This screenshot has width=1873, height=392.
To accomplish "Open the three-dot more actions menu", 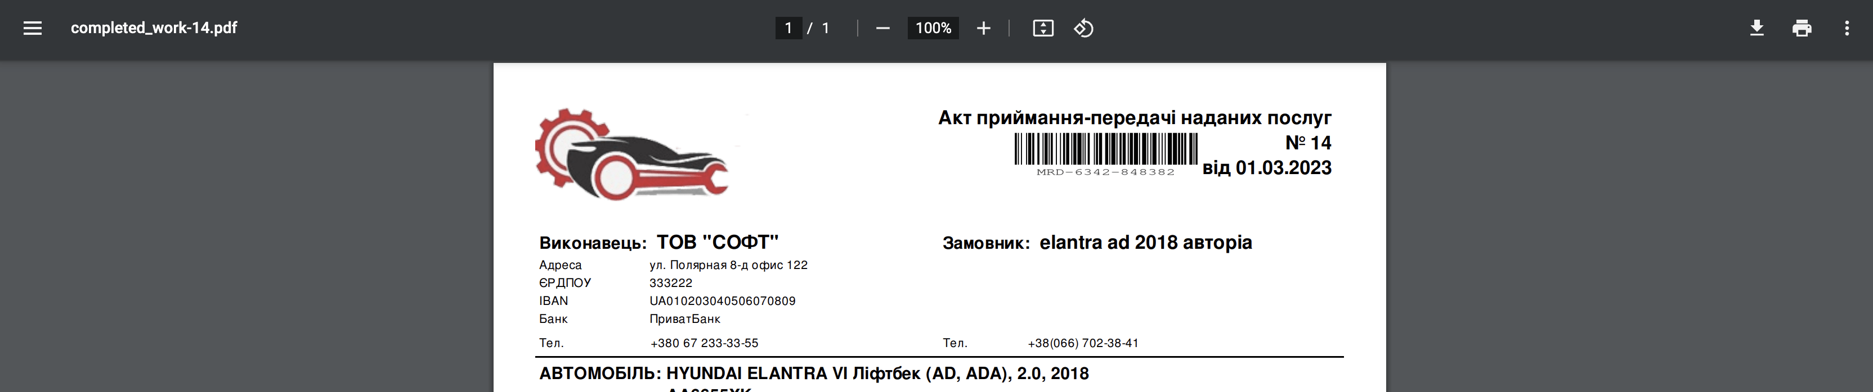I will 1847,28.
